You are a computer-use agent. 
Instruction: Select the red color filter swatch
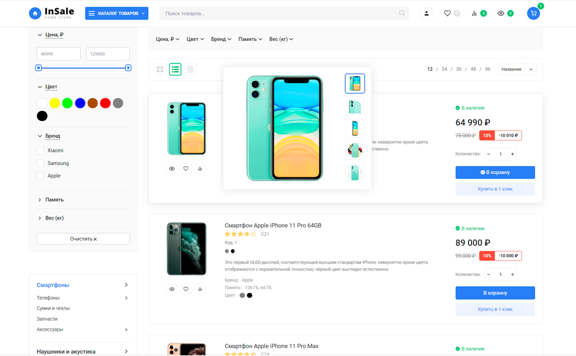coord(106,103)
